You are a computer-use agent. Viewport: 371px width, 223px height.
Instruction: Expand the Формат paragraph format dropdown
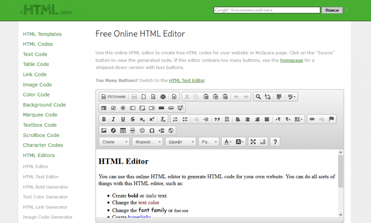(x=148, y=142)
